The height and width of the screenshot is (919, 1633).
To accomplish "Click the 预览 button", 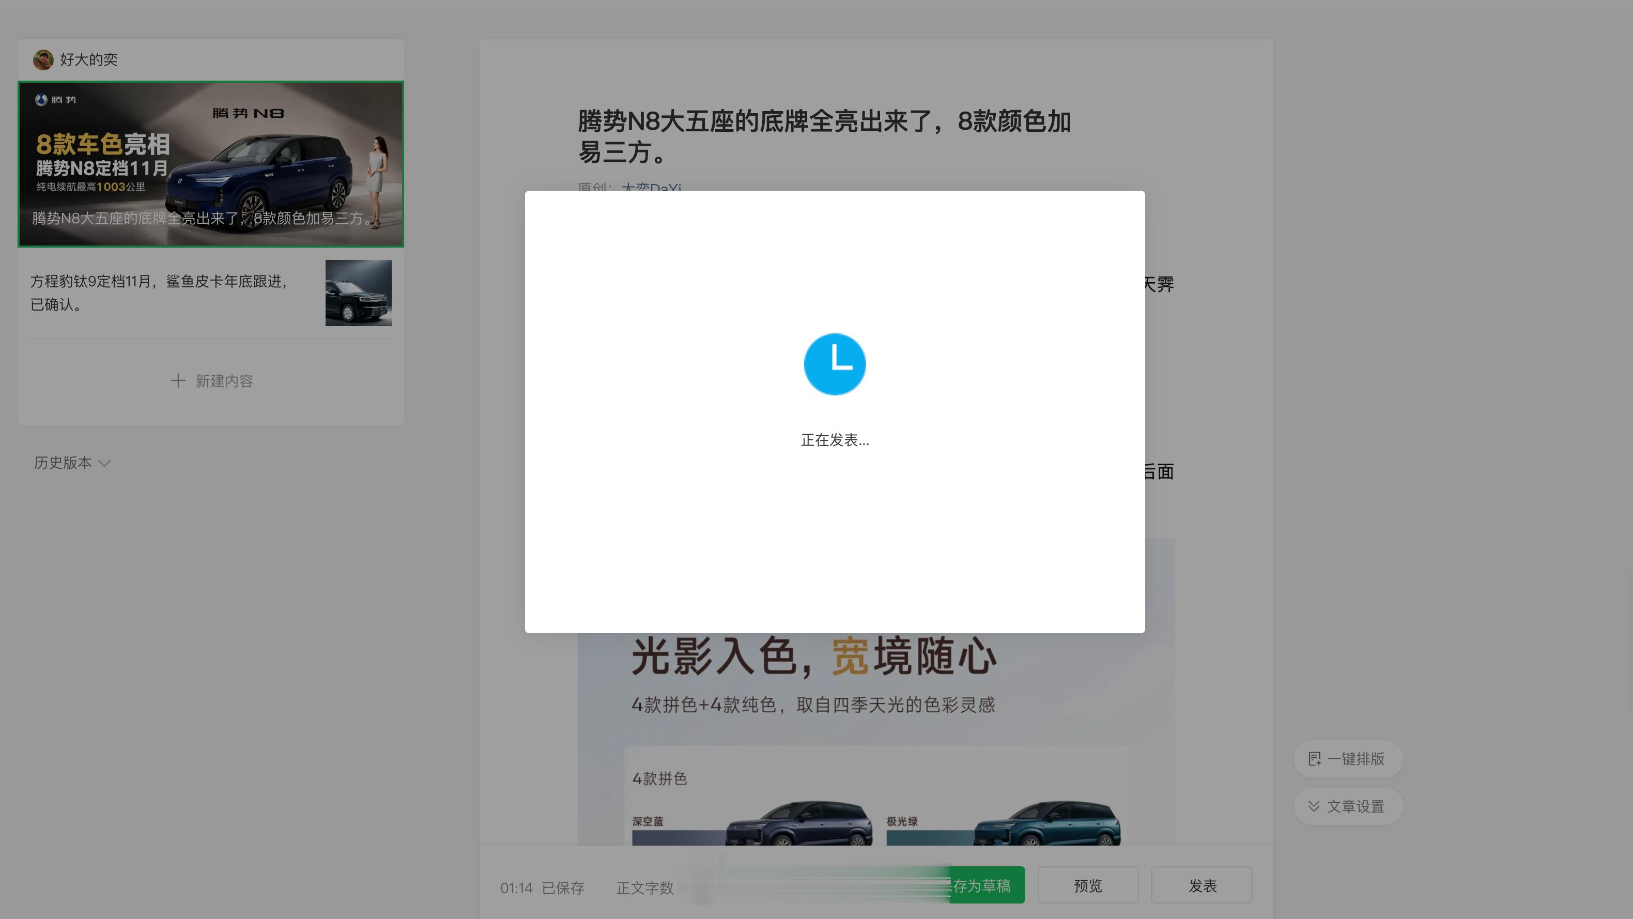I will (1088, 885).
